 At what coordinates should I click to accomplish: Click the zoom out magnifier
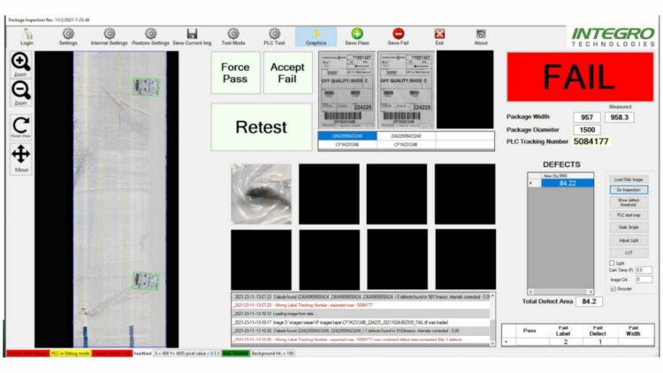(20, 93)
